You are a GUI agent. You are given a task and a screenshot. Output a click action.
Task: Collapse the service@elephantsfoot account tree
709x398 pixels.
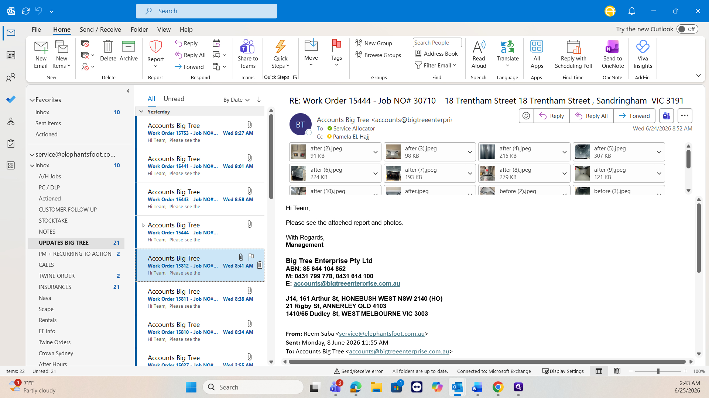pos(32,154)
